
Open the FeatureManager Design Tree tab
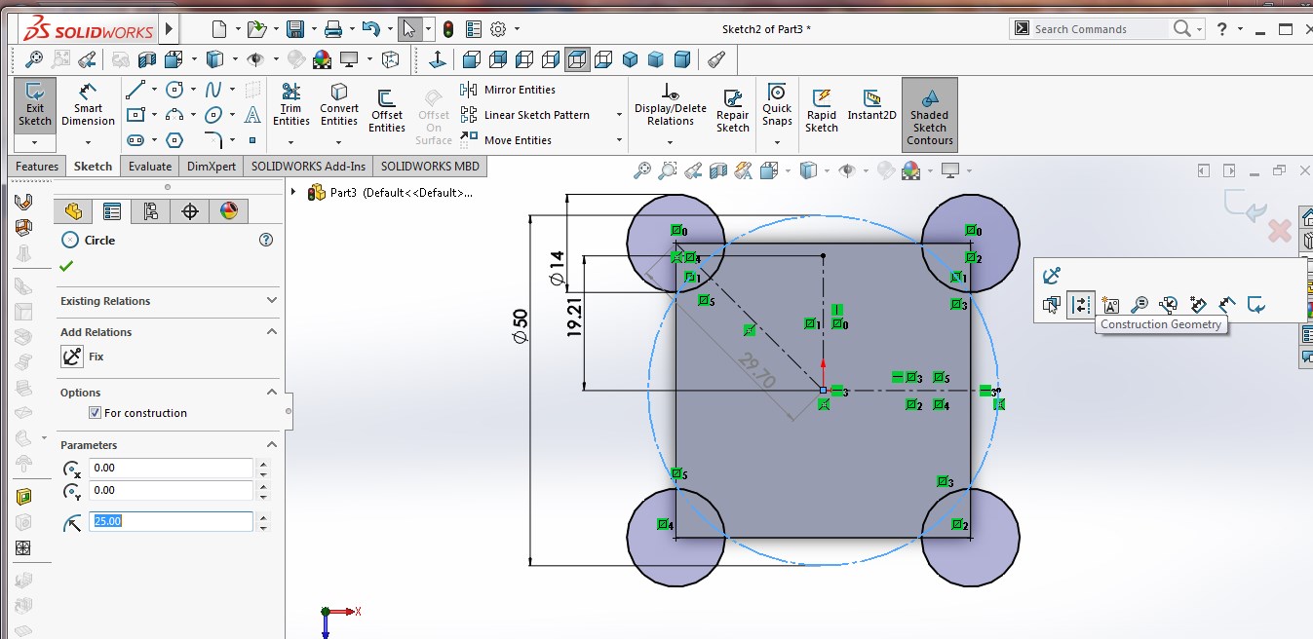(73, 210)
